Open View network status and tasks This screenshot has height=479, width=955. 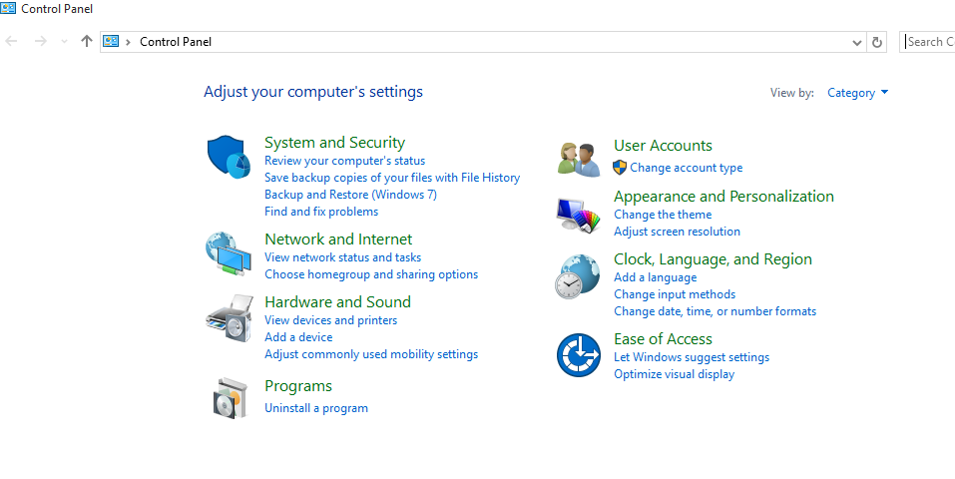342,257
